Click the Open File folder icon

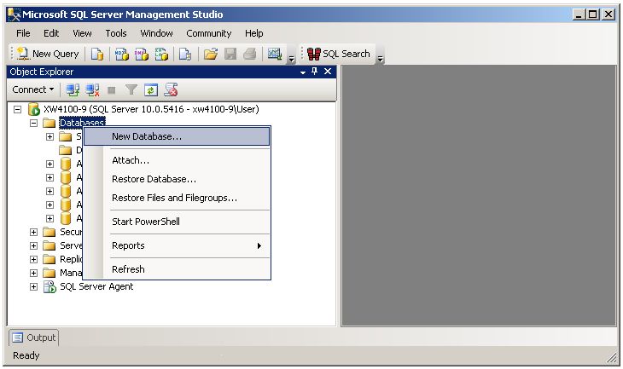[211, 54]
